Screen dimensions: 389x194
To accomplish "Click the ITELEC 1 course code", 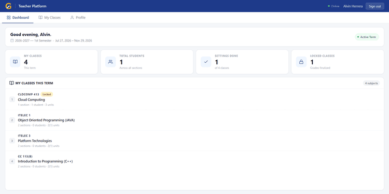I will click(24, 115).
